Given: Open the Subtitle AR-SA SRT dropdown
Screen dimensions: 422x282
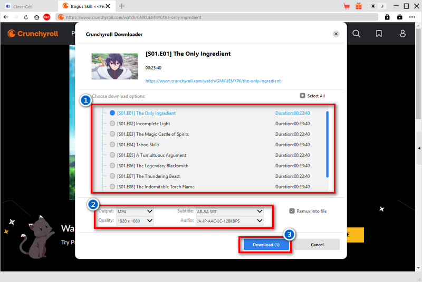Looking at the screenshot, I should [x=229, y=211].
